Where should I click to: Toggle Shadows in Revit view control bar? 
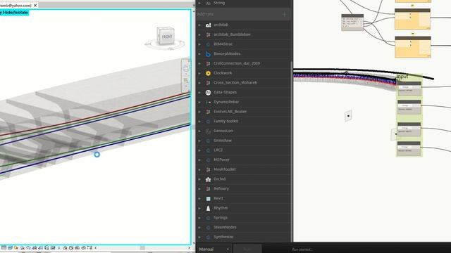(x=23, y=247)
